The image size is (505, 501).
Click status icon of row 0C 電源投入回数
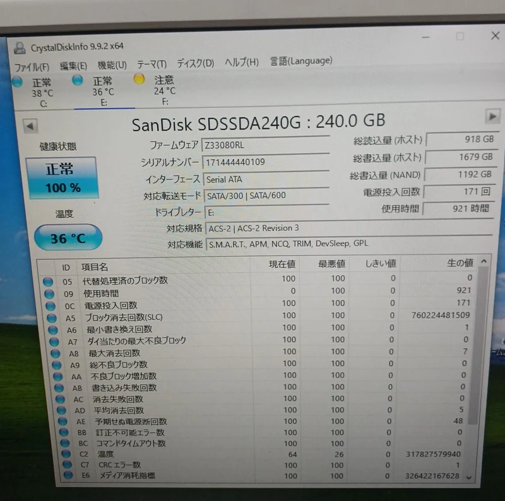[x=50, y=306]
